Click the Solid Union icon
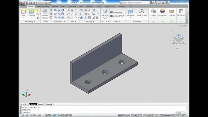The image size is (208, 117). pos(55,10)
